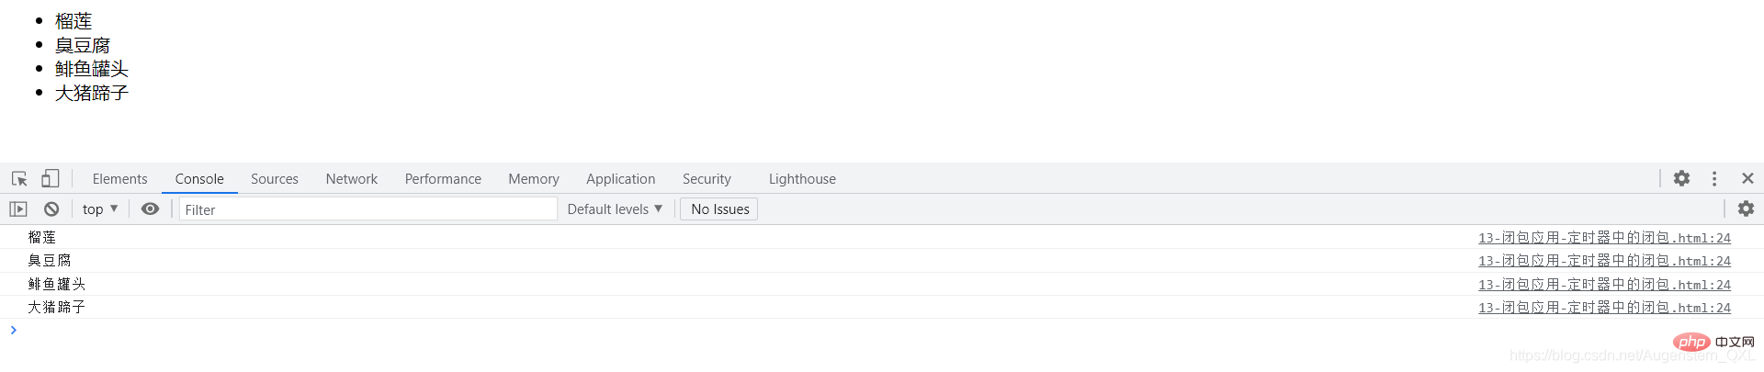Expand the top context dropdown

[100, 209]
